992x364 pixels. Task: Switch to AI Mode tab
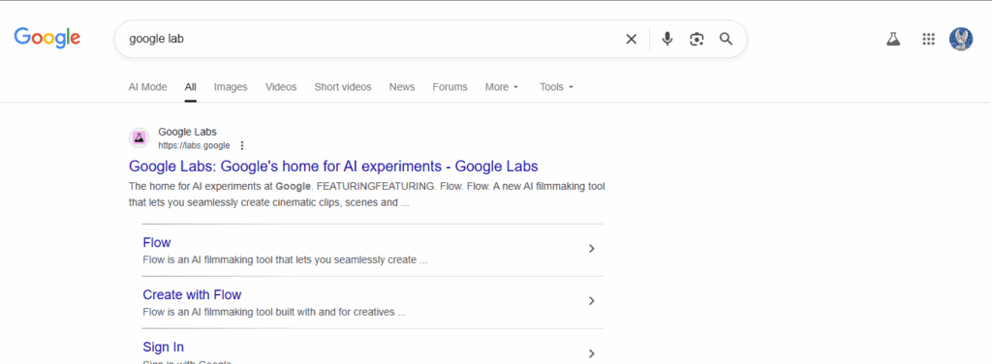pos(148,87)
